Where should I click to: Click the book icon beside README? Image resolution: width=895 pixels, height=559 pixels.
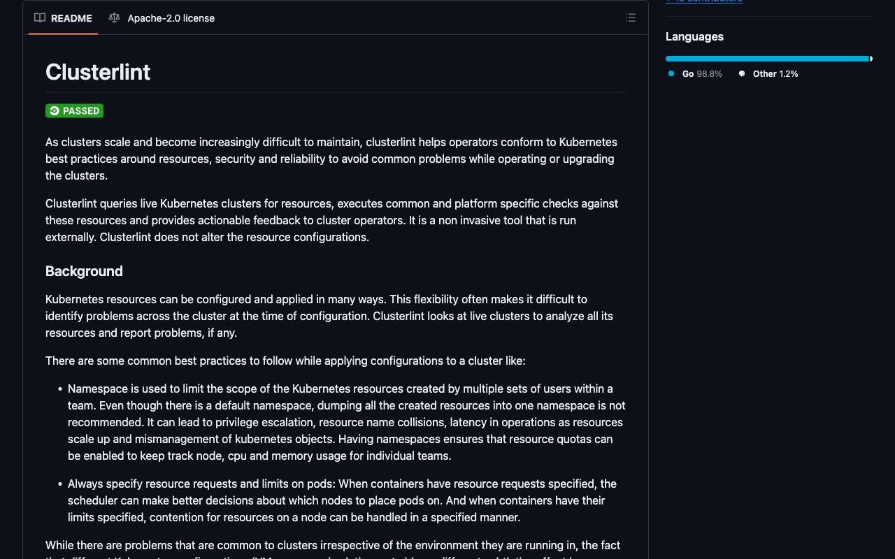pos(40,18)
